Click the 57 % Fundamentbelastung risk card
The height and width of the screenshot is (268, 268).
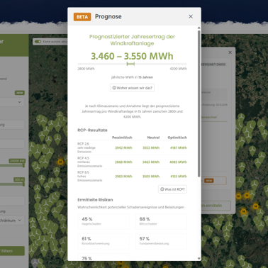161,241
